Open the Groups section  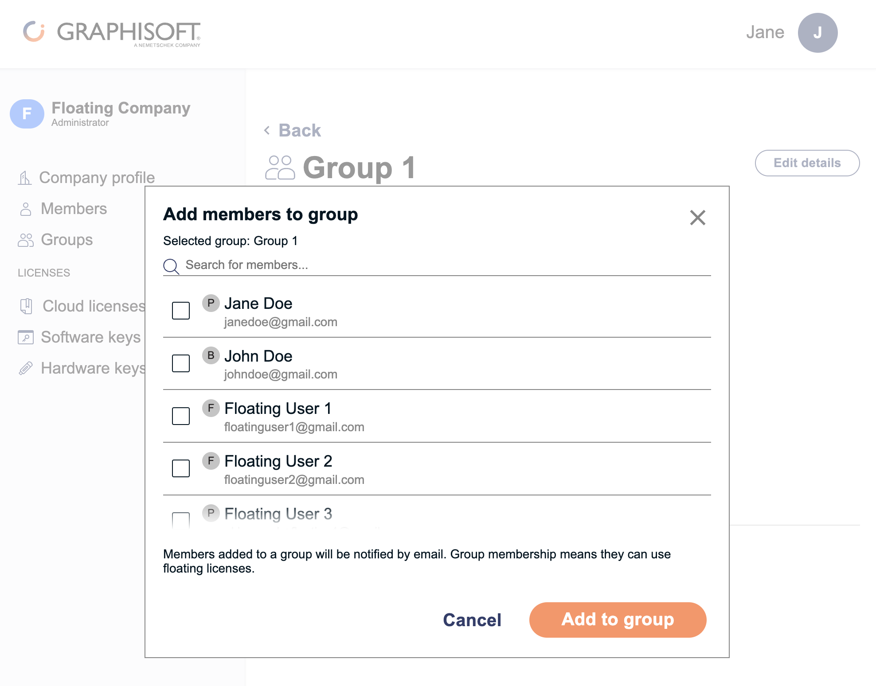[66, 240]
